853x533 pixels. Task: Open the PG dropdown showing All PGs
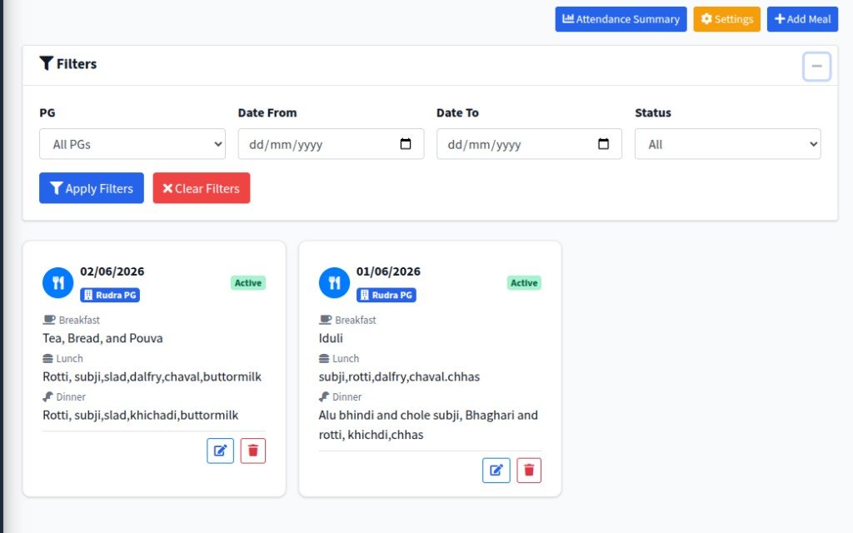click(x=132, y=144)
